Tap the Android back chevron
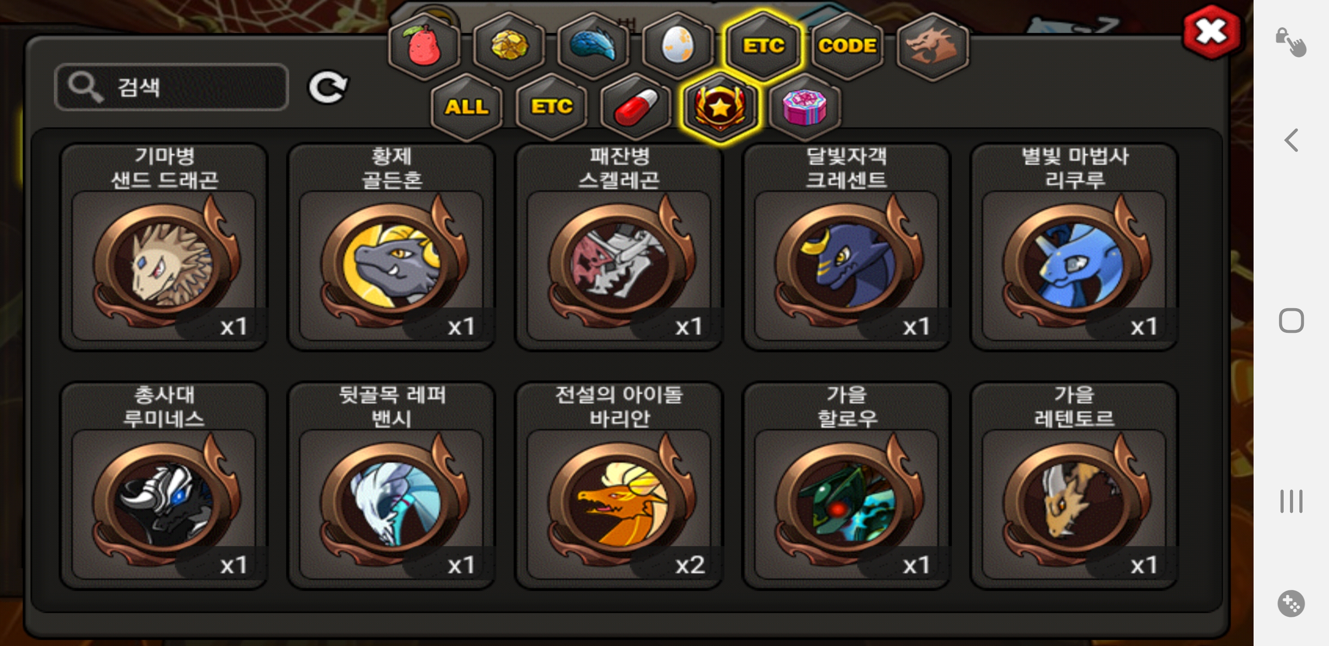 pos(1291,140)
